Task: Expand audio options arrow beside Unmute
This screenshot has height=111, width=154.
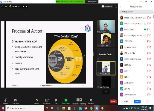Action: click(x=9, y=100)
